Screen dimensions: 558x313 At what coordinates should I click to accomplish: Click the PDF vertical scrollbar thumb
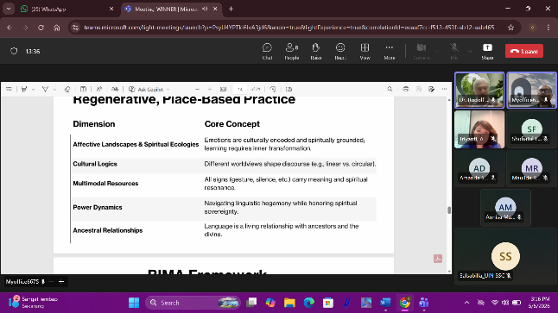pos(449,210)
